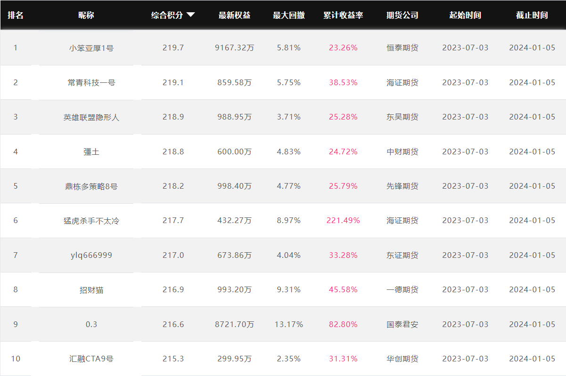The width and height of the screenshot is (566, 376).
Task: Click the 最大回撤 column header
Action: [289, 15]
